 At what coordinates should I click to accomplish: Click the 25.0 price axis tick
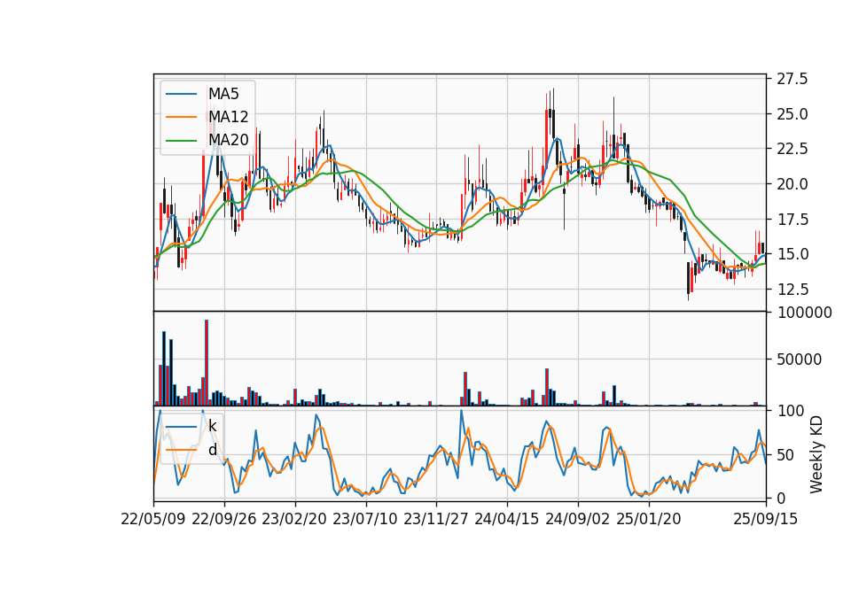[792, 114]
